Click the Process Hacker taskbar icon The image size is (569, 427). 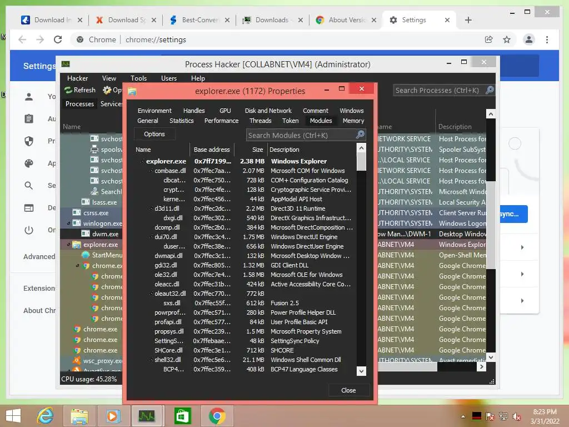tap(147, 416)
